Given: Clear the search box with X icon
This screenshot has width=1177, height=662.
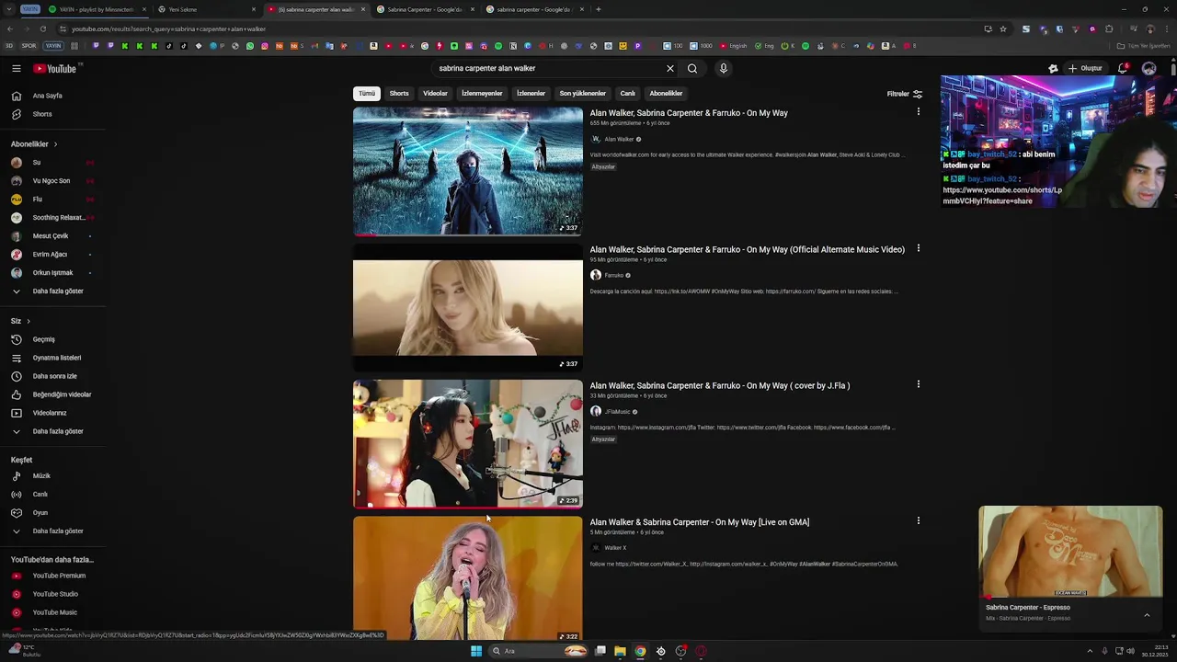Looking at the screenshot, I should [670, 68].
